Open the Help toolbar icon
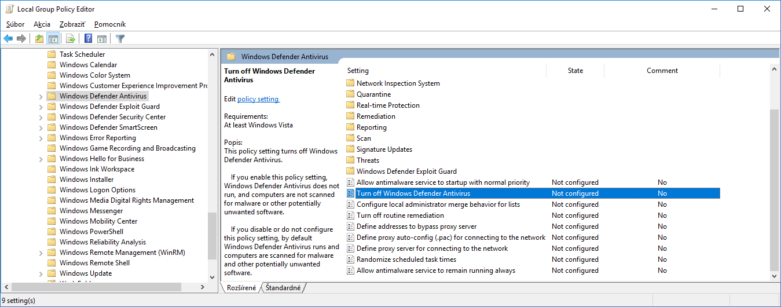 (x=88, y=39)
